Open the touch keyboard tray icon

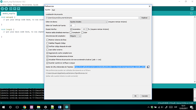tap(171, 107)
